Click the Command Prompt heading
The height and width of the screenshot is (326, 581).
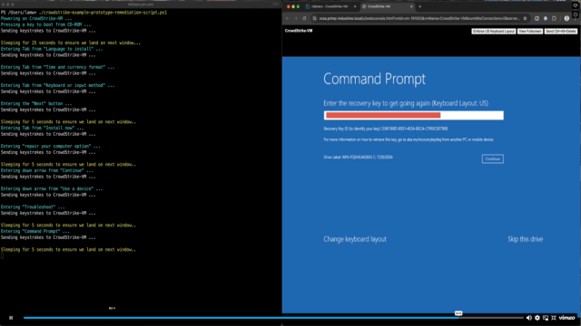click(374, 79)
